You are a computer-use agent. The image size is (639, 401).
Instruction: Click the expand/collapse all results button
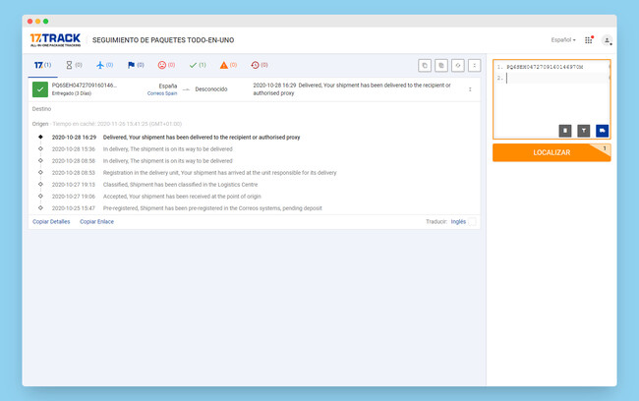pyautogui.click(x=475, y=65)
